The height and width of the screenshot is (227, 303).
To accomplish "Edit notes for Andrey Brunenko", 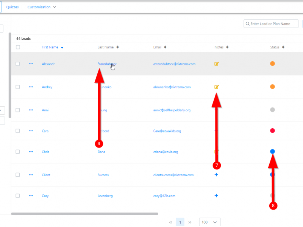I will tap(217, 87).
